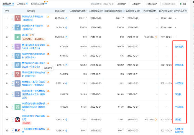Screen dimensions: 194x135
Task: Click the 众人合 pink avatar icon
Action: pyautogui.click(x=17, y=19)
